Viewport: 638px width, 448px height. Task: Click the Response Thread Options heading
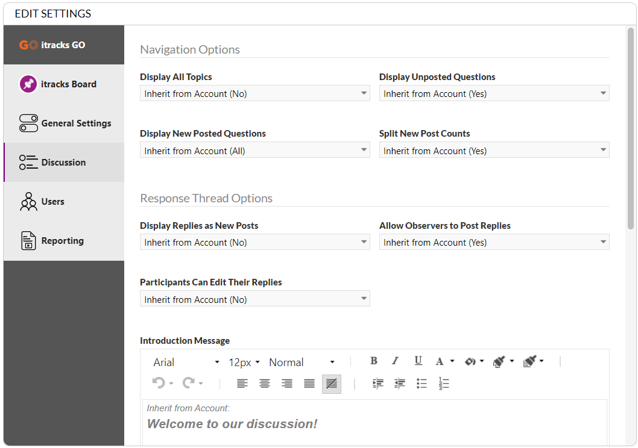coord(206,198)
